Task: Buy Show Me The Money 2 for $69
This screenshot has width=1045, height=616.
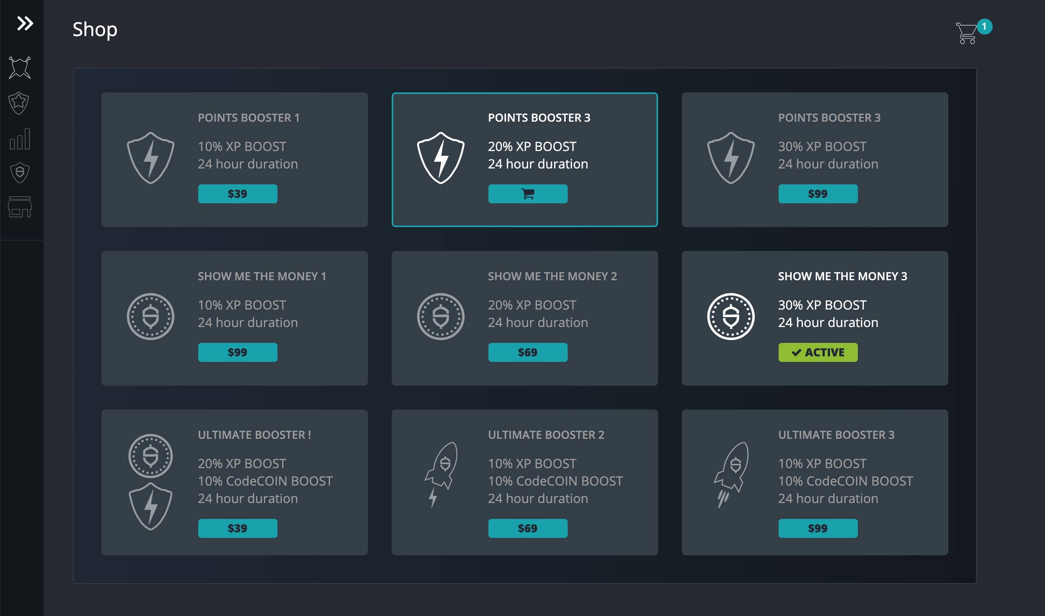Action: pyautogui.click(x=528, y=352)
